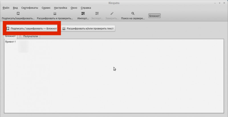Screen dimensions: 228x117
Task: Open the Файл menu
Action: click(x=6, y=8)
